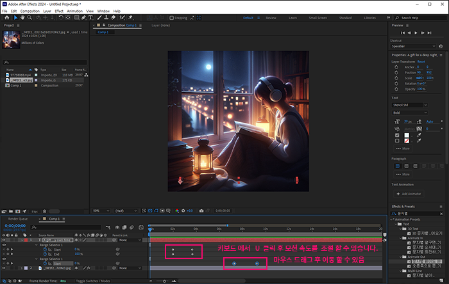This screenshot has width=449, height=284.
Task: Select the Hand tool
Action: (x=22, y=18)
